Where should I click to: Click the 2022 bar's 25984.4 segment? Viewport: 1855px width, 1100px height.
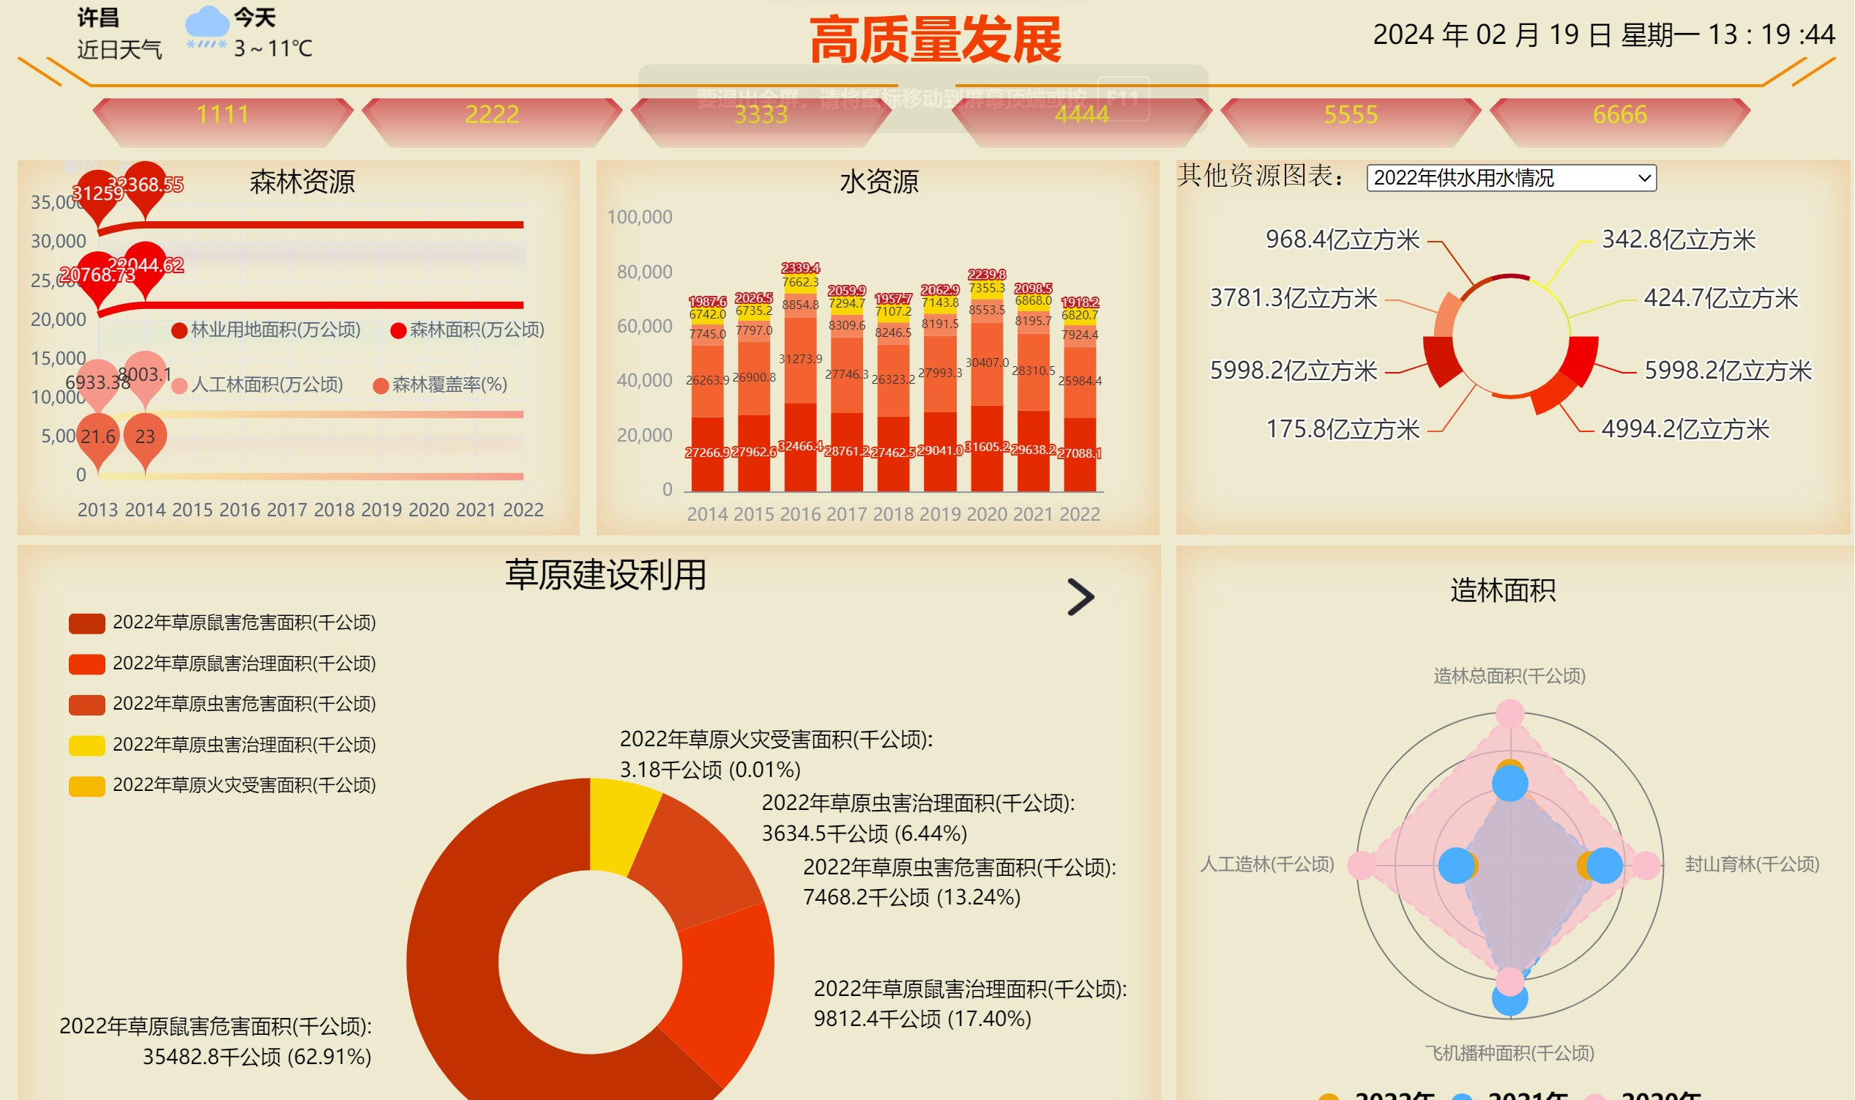[1080, 382]
